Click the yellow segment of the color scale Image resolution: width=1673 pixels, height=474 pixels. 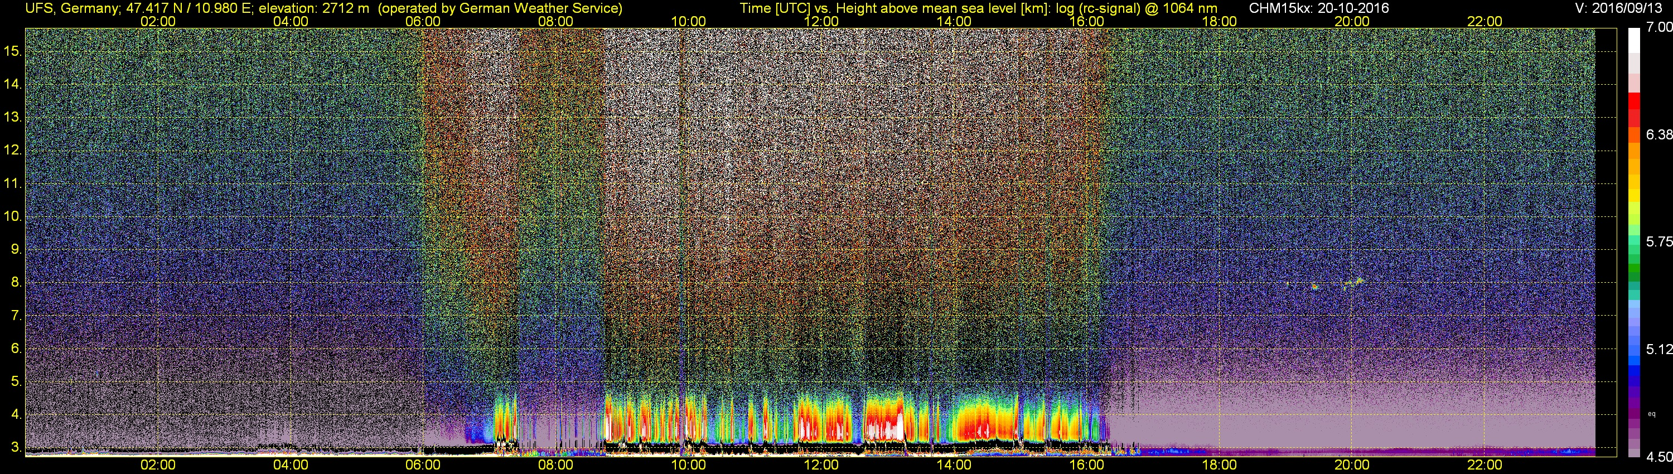pyautogui.click(x=1634, y=195)
